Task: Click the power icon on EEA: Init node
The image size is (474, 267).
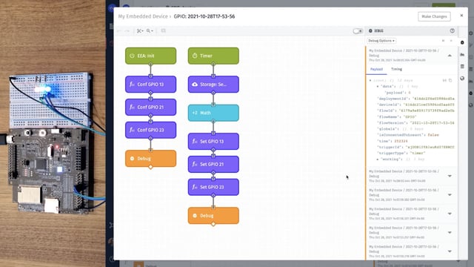Action: [x=132, y=56]
